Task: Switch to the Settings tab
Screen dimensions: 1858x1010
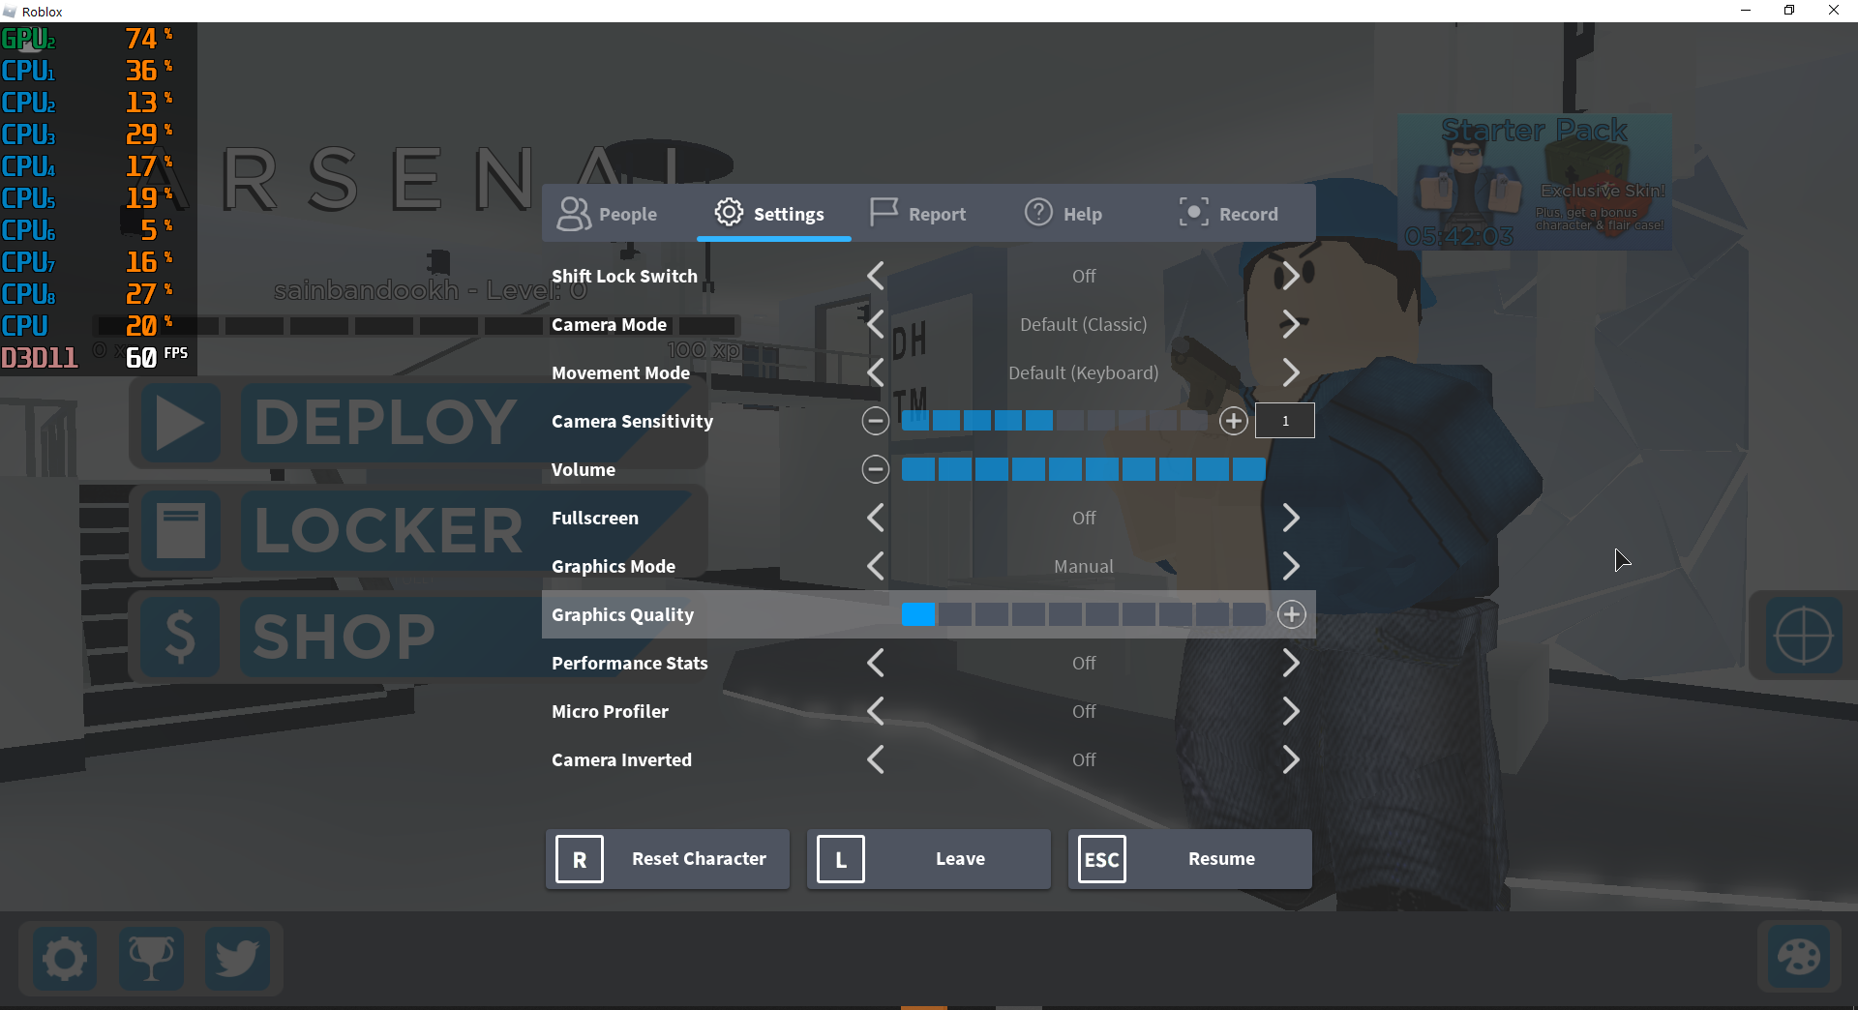Action: (x=774, y=213)
